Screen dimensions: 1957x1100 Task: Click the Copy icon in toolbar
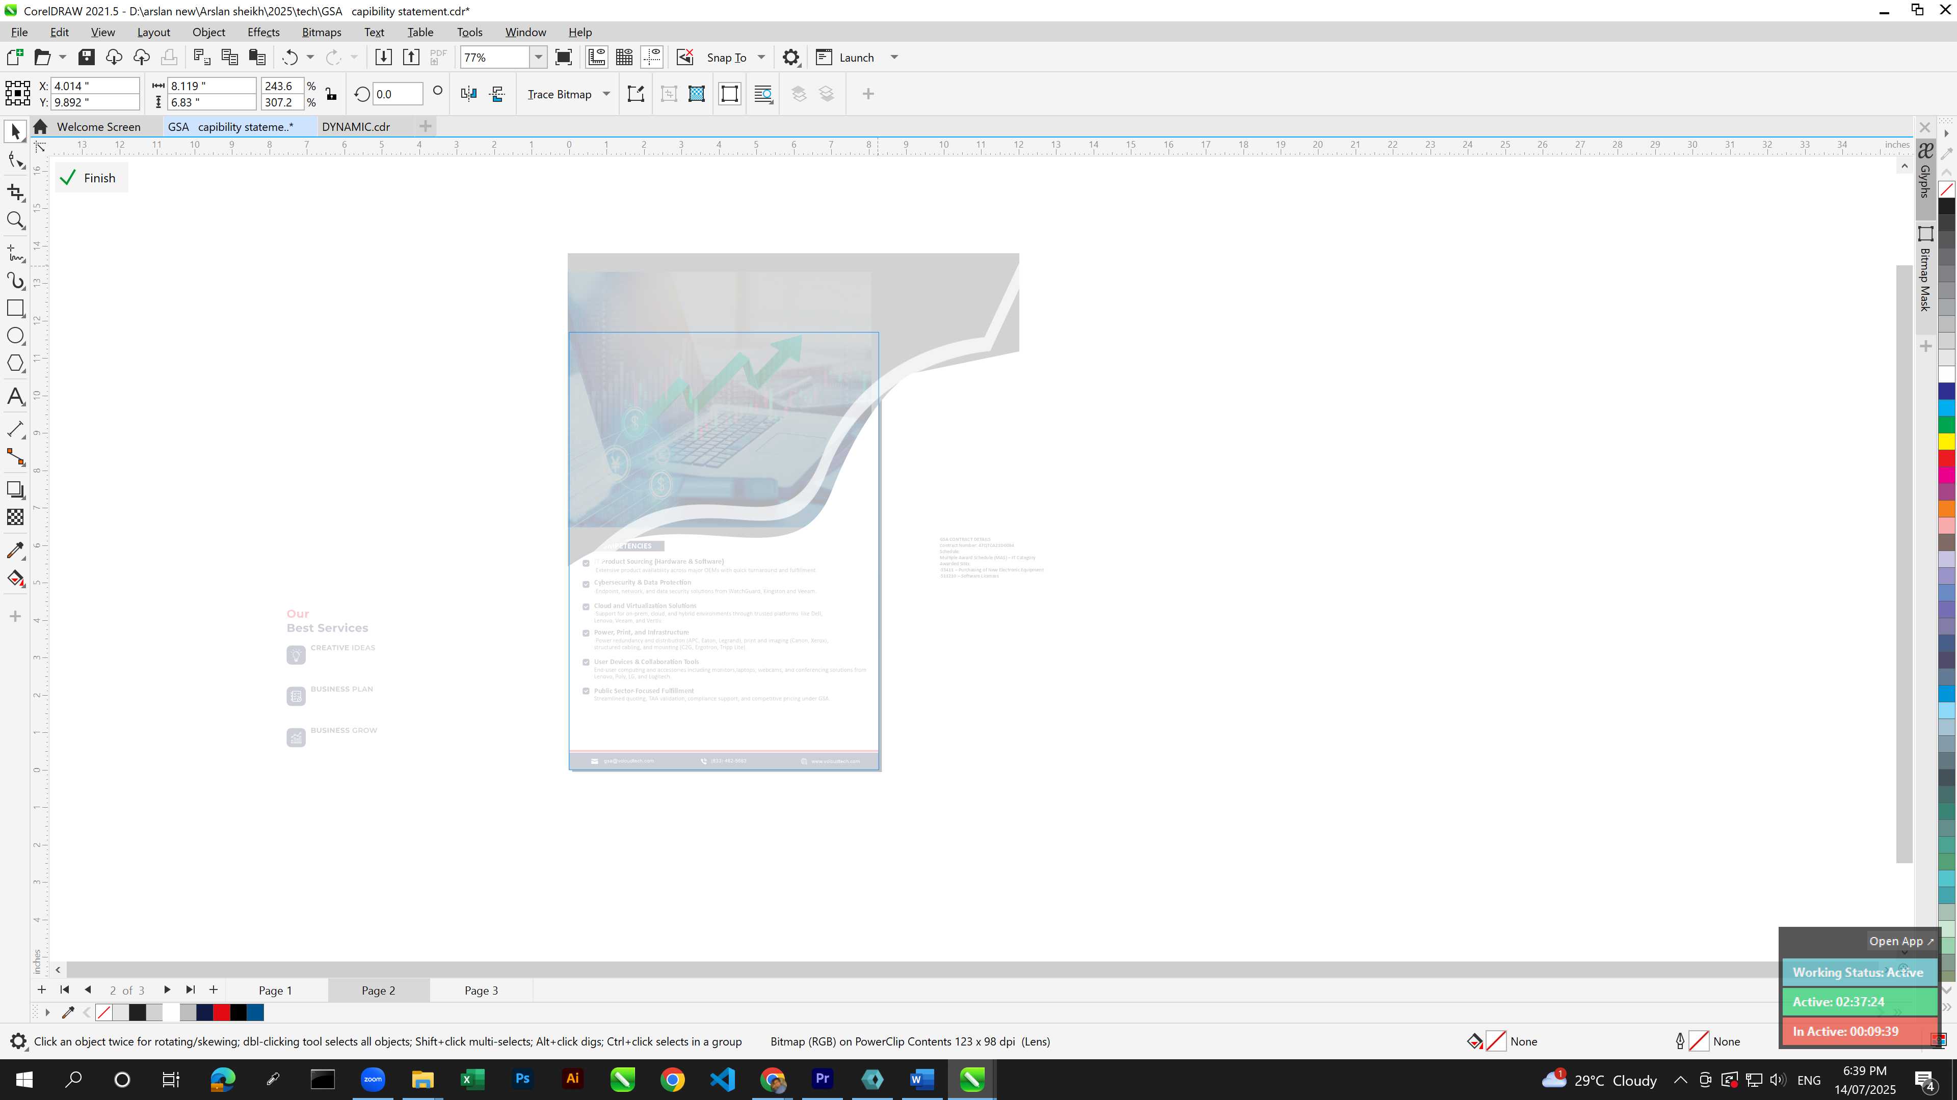(229, 57)
